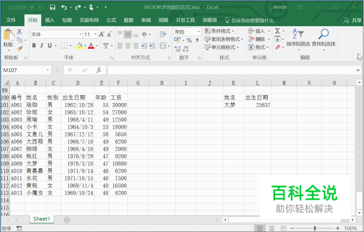Image resolution: width=364 pixels, height=232 pixels.
Task: Apply percent style to number
Action: tap(189, 40)
